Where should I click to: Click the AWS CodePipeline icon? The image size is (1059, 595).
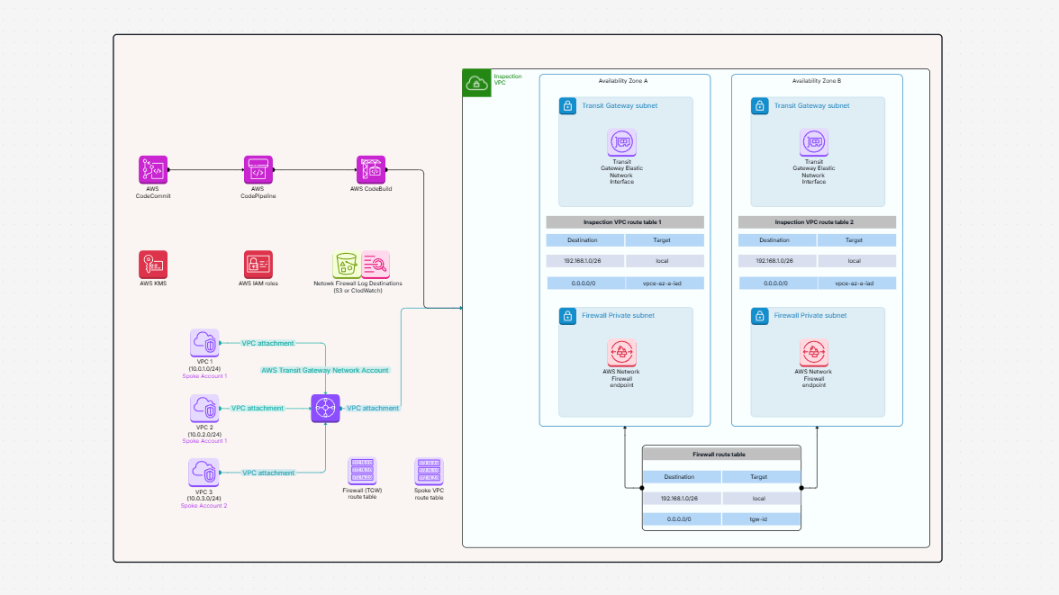pyautogui.click(x=258, y=168)
